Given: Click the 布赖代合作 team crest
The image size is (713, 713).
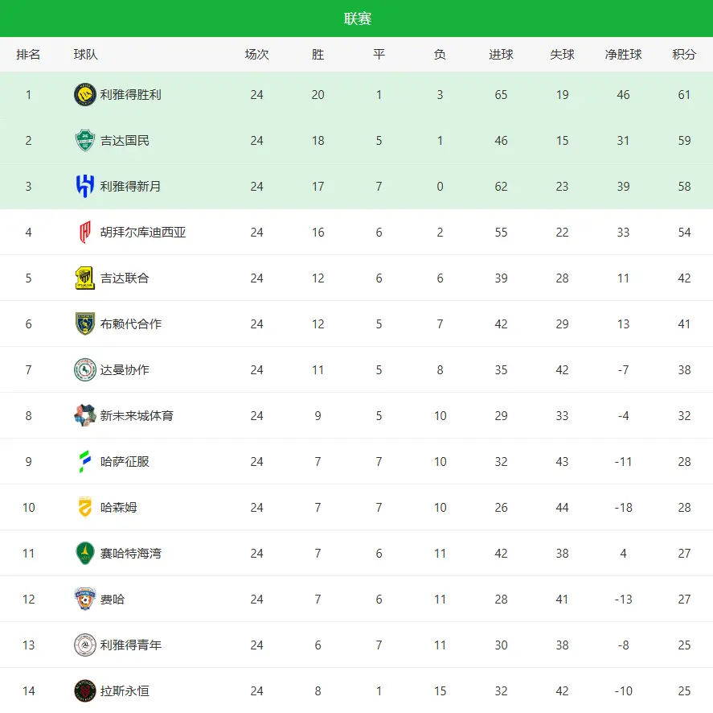Looking at the screenshot, I should click(84, 324).
